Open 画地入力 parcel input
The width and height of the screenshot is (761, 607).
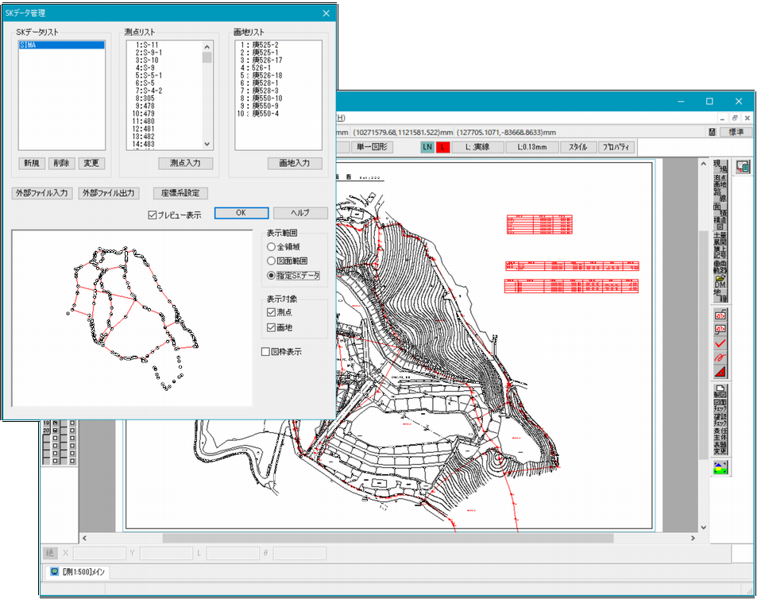[x=295, y=163]
